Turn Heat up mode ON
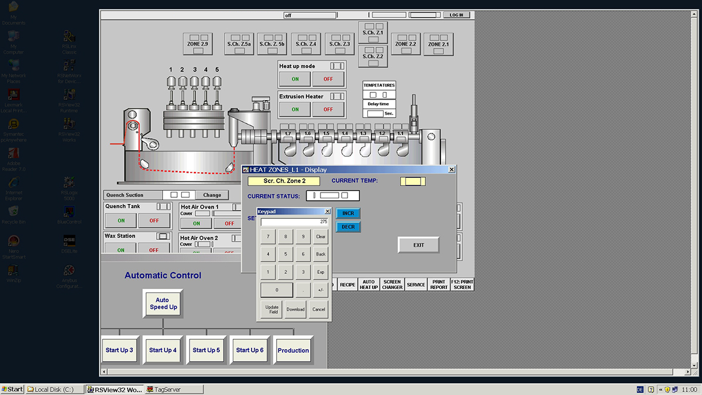 click(295, 79)
